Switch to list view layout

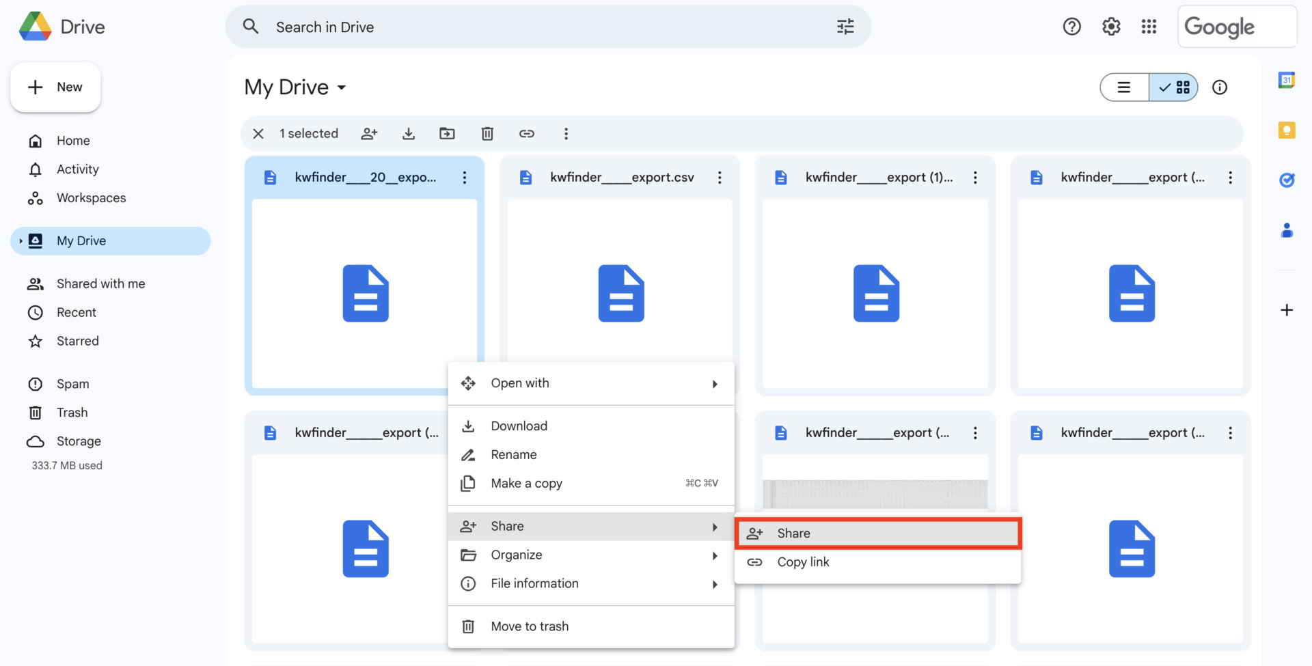tap(1124, 87)
